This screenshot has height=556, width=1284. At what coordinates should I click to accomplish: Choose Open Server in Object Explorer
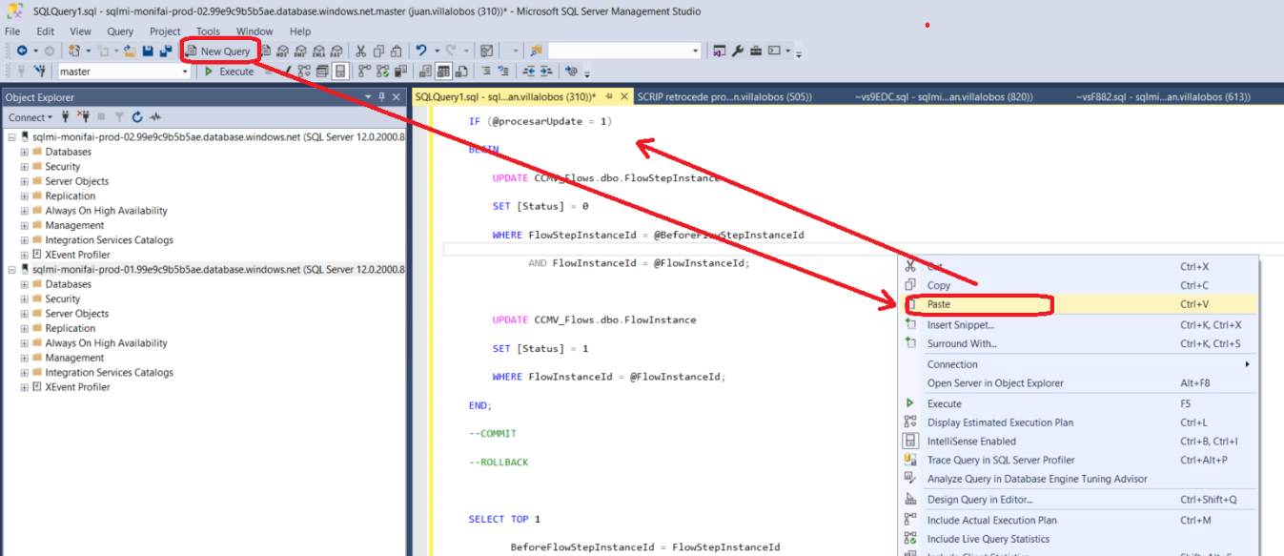click(1079, 383)
